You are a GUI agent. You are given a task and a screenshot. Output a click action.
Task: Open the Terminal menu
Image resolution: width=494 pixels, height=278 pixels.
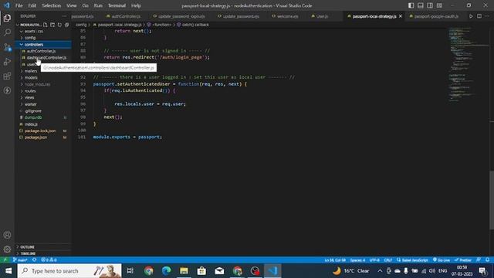117,5
